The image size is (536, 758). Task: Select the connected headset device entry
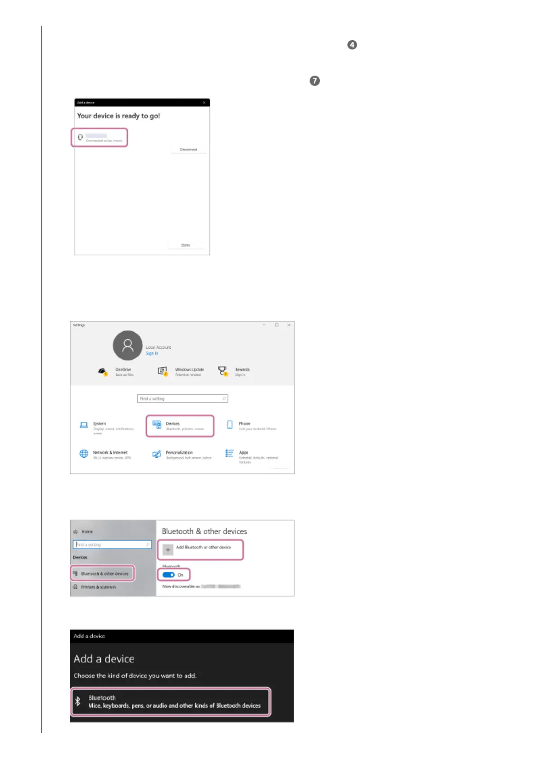[100, 137]
